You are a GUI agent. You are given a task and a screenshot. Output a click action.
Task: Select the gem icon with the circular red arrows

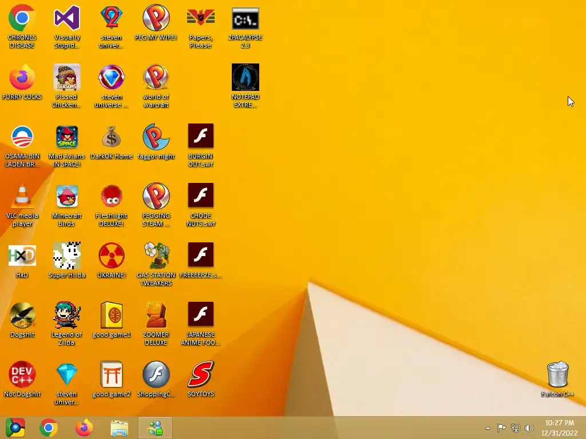pos(112,77)
